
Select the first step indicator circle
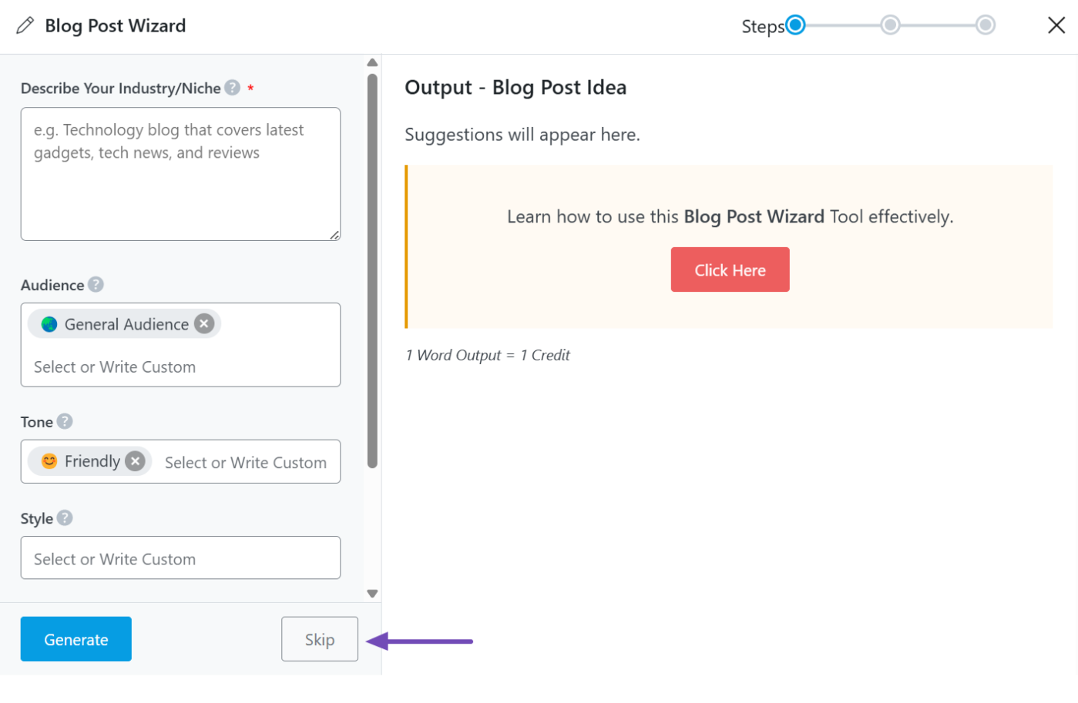coord(795,25)
